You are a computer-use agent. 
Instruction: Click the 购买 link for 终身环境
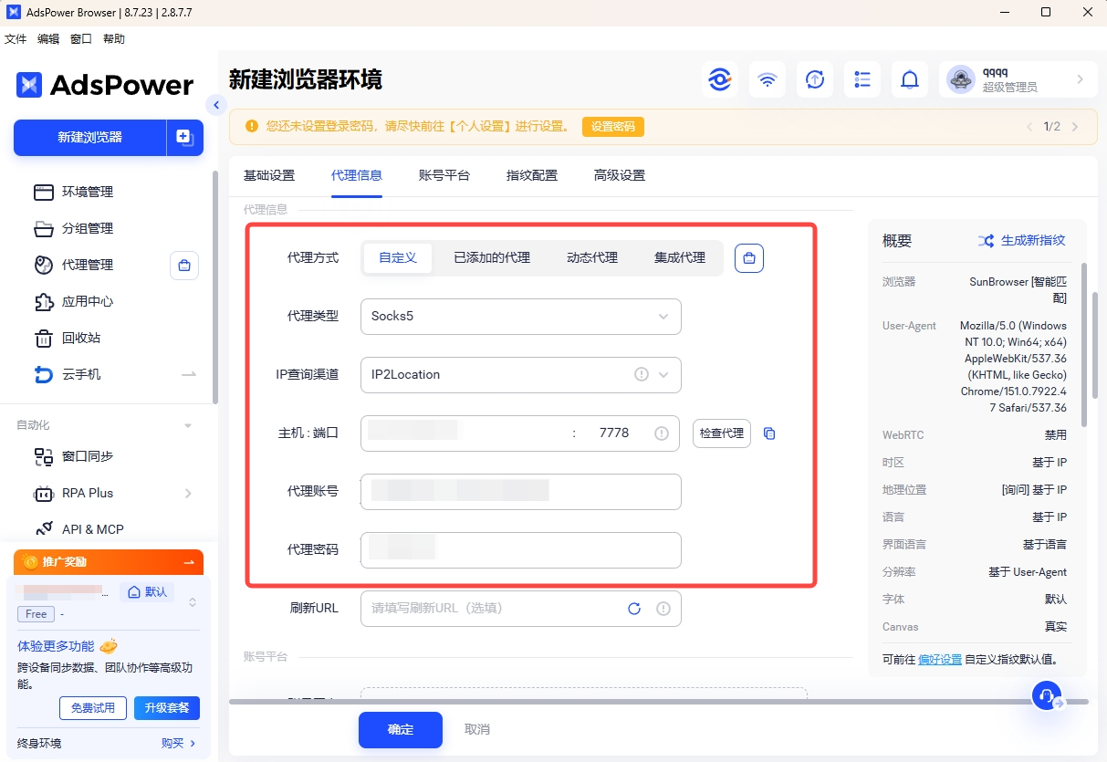[x=179, y=744]
